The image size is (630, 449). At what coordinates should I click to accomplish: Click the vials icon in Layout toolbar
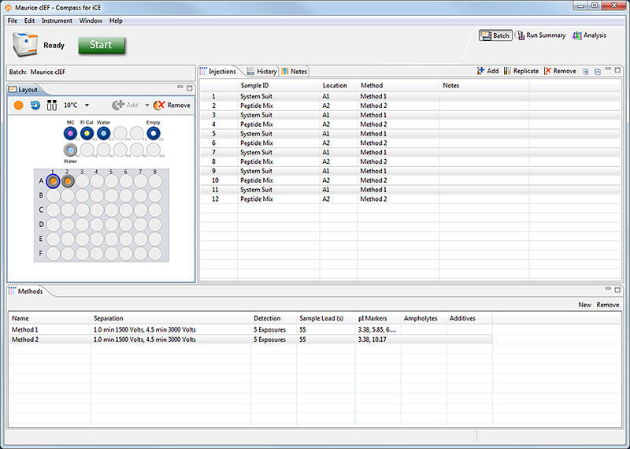coord(52,106)
